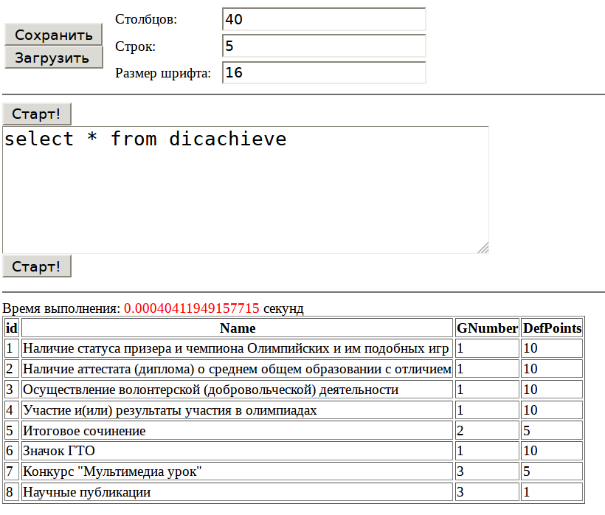Focus the Столбцов input field
The width and height of the screenshot is (605, 515).
click(324, 19)
